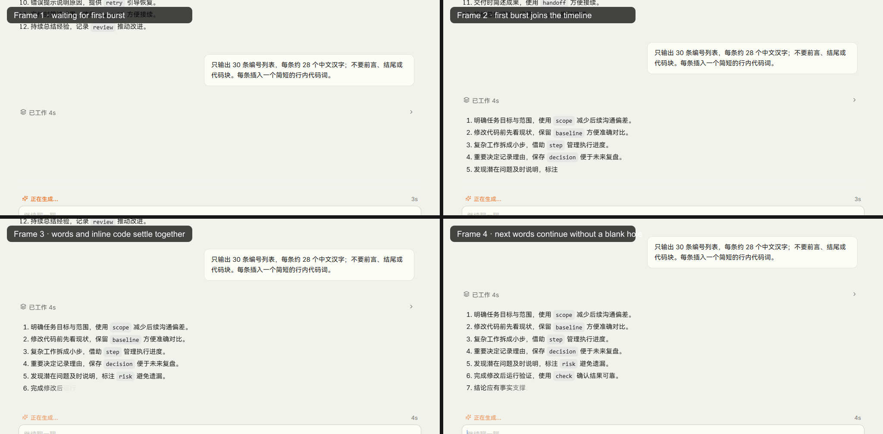Click list item 5 ending with 标注 in Frame 2
Viewport: 883px width, 434px height.
pyautogui.click(x=512, y=170)
